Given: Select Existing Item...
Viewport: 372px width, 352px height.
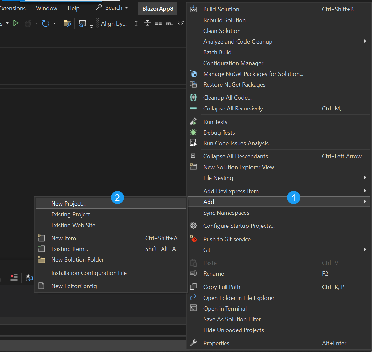Looking at the screenshot, I should click(111, 249).
